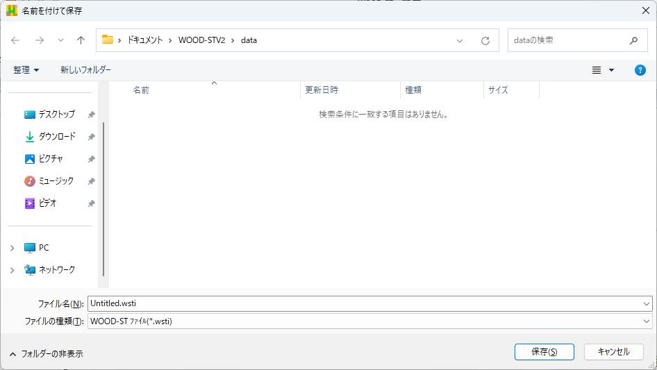Refresh the data folder view
657x370 pixels.
click(485, 40)
